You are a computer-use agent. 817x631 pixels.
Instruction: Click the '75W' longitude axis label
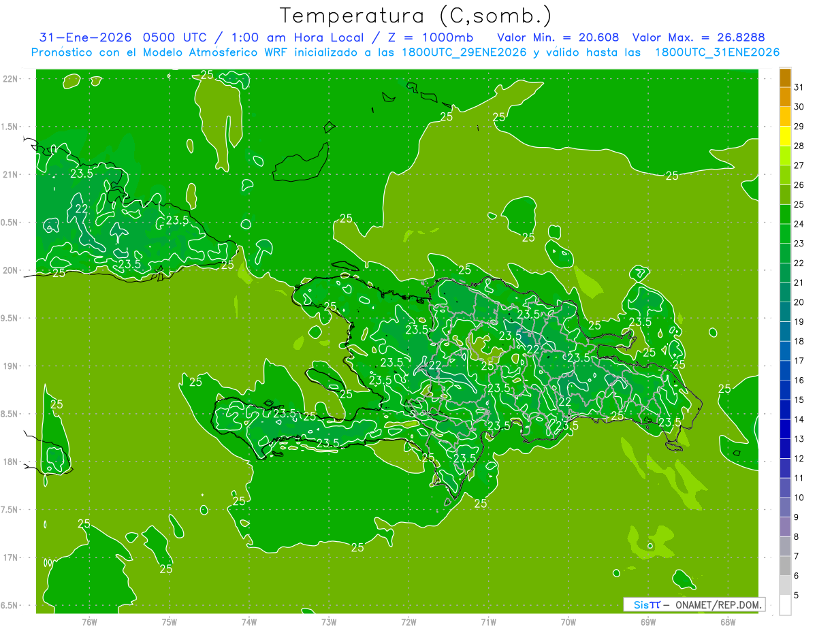tap(170, 622)
